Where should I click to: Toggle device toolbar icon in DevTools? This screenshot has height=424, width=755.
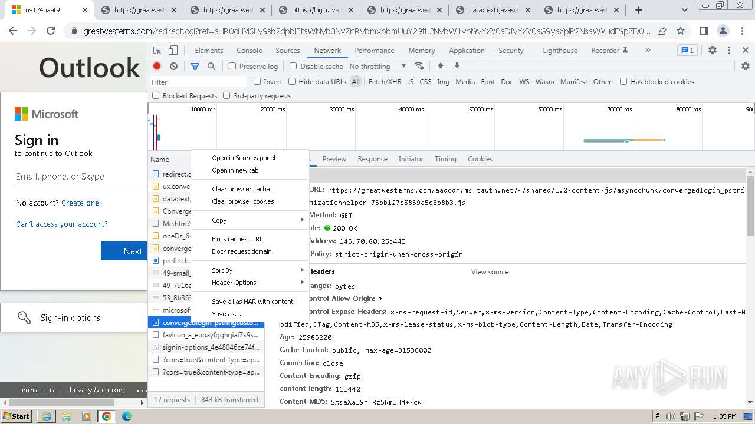click(x=173, y=51)
